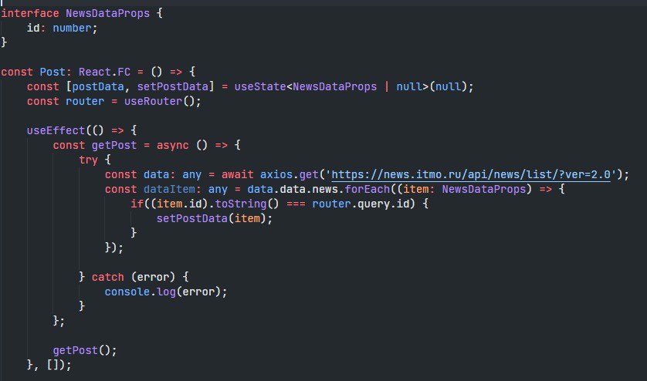The image size is (647, 381).
Task: Click the 'async' keyword
Action: pos(172,146)
